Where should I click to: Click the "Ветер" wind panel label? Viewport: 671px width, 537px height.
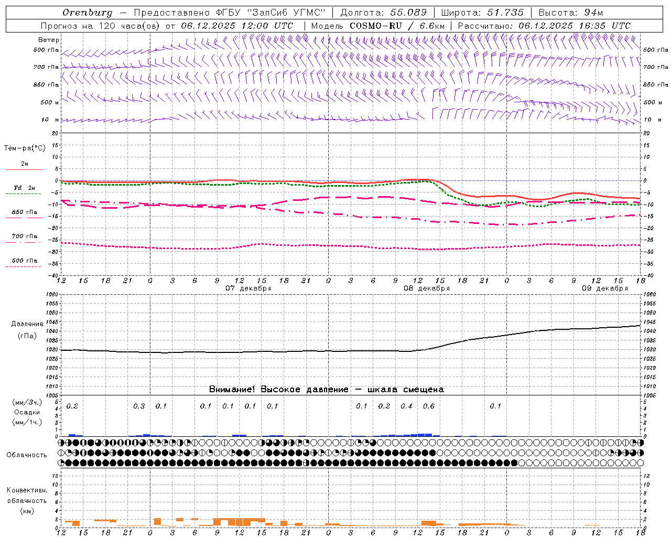tap(49, 40)
